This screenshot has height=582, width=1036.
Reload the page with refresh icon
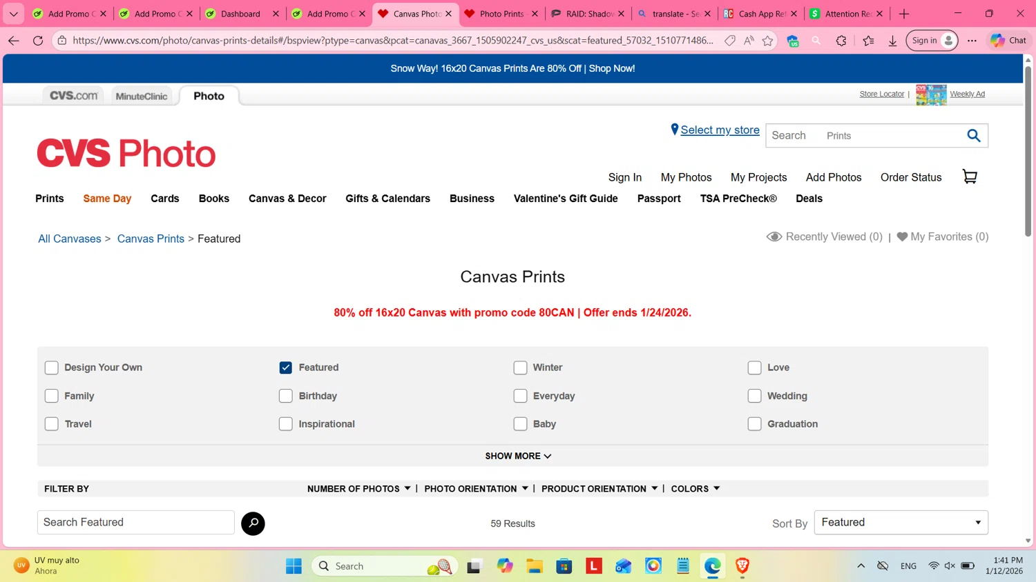pos(38,41)
